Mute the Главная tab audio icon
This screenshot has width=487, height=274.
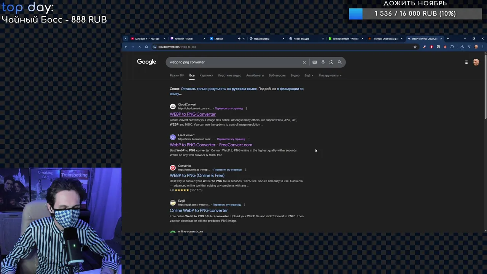[x=239, y=38]
